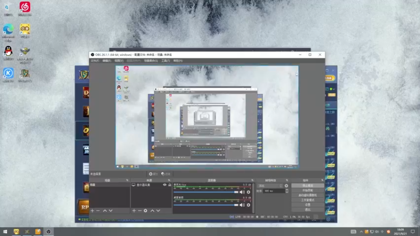The image size is (420, 236).
Task: Move the scene down in Scenes list
Action: [111, 211]
